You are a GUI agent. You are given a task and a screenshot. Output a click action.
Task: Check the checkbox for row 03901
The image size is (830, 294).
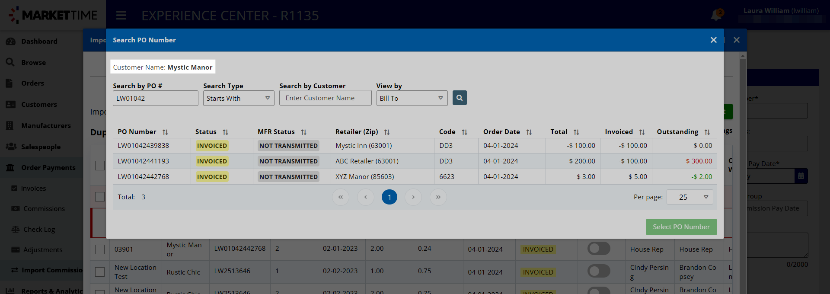[100, 249]
